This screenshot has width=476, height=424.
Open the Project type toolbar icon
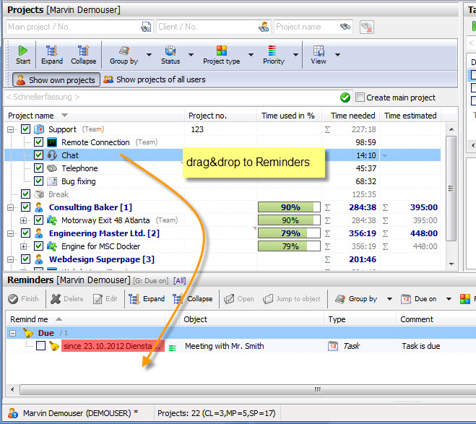click(222, 51)
